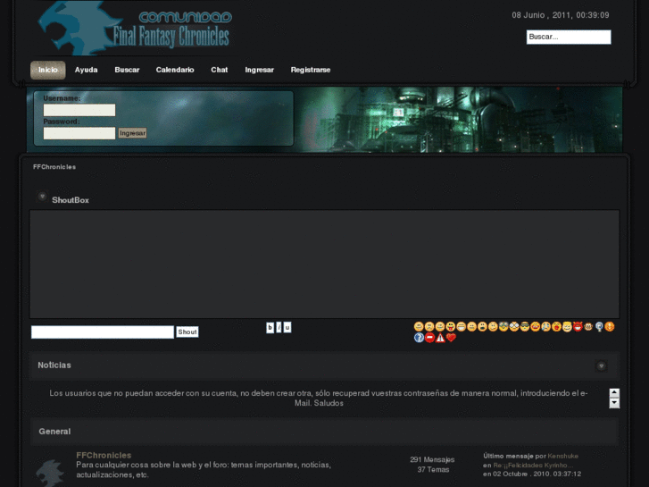649x487 pixels.
Task: Open the Ayuda menu item
Action: click(86, 70)
